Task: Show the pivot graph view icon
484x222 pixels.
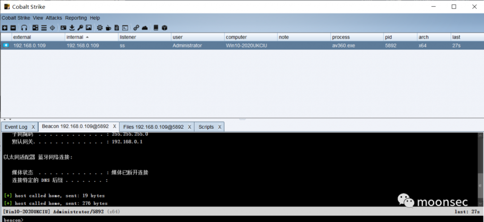Action: 35,28
